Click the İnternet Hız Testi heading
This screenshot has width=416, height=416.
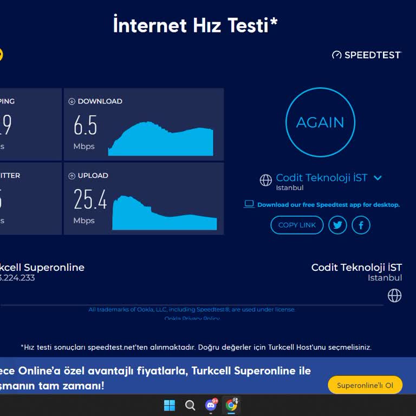point(195,25)
